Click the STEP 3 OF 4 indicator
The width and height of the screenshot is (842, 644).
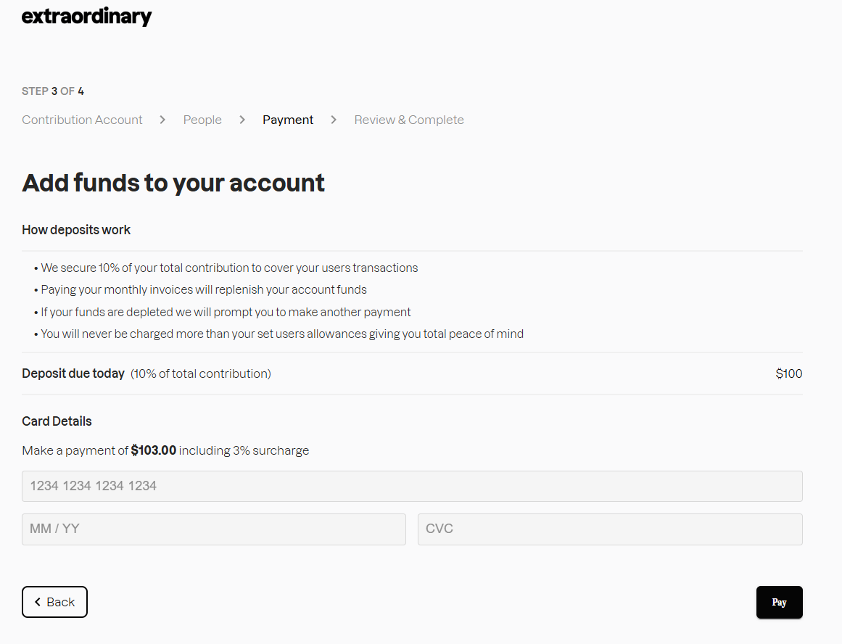(53, 91)
